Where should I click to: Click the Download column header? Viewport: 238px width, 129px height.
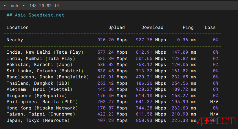tap(152, 28)
